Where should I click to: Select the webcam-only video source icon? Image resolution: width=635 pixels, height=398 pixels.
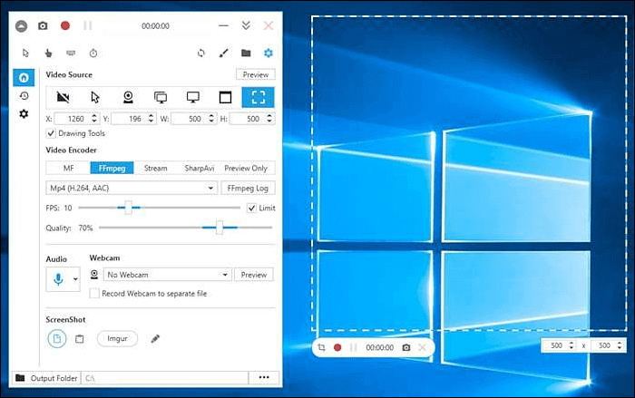click(x=129, y=97)
